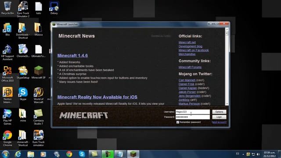Open the Windows Start menu
The width and height of the screenshot is (281, 158).
(5, 154)
